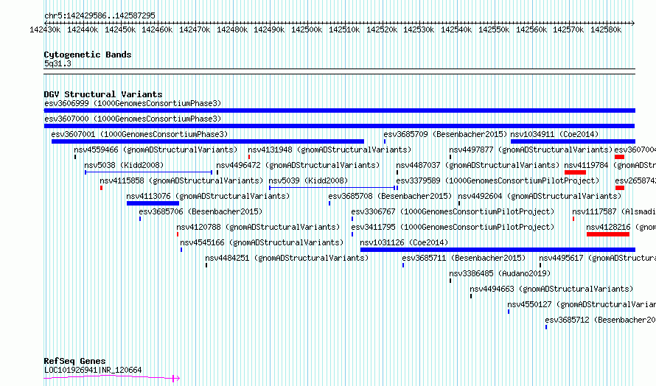
Task: Open nsv4484251 gnomAD variant label
Action: click(x=287, y=258)
